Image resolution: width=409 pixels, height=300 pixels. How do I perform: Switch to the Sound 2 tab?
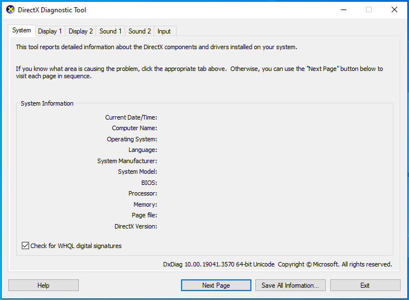(x=139, y=31)
